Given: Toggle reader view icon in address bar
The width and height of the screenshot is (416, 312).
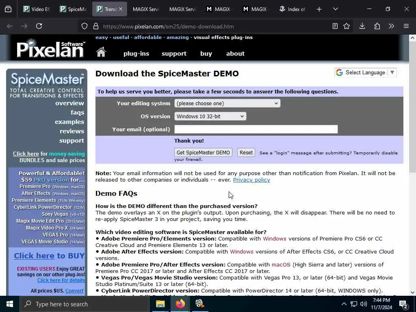Looking at the screenshot, I should coord(335,26).
